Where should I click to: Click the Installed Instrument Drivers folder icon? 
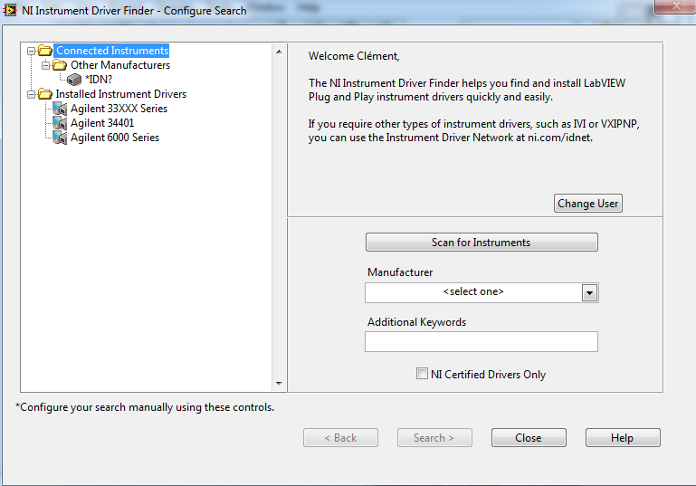[45, 93]
